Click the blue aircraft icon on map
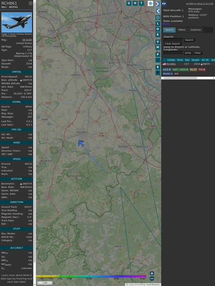215x286 pixels. point(81,143)
